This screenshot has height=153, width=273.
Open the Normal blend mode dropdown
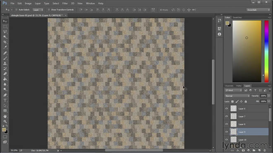[237, 96]
